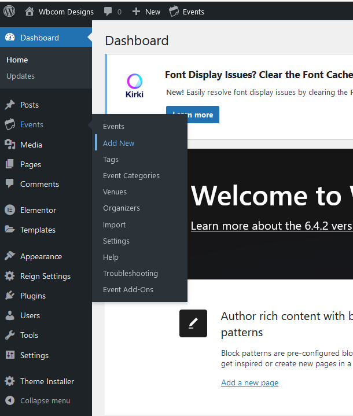This screenshot has width=353, height=416.
Task: Select the Elementor icon in sidebar
Action: (x=10, y=210)
